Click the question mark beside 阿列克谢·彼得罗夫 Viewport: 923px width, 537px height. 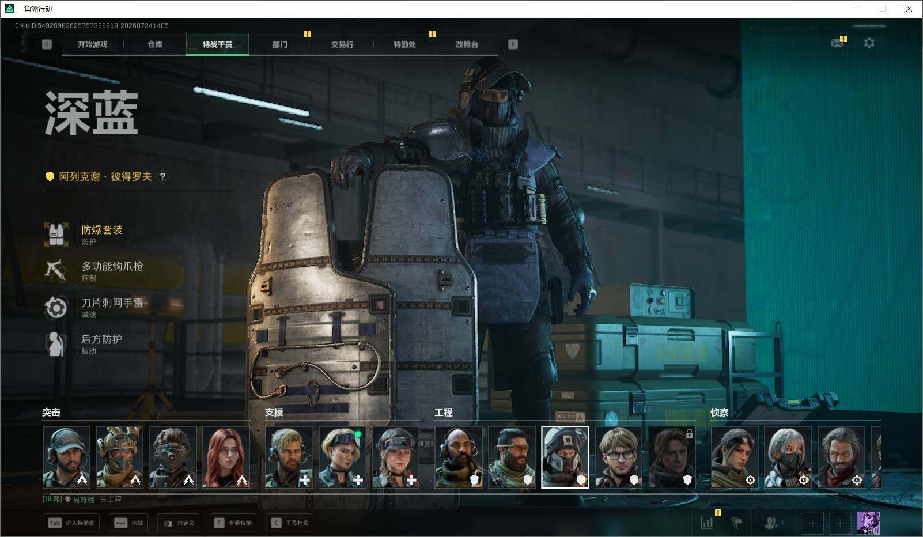163,176
